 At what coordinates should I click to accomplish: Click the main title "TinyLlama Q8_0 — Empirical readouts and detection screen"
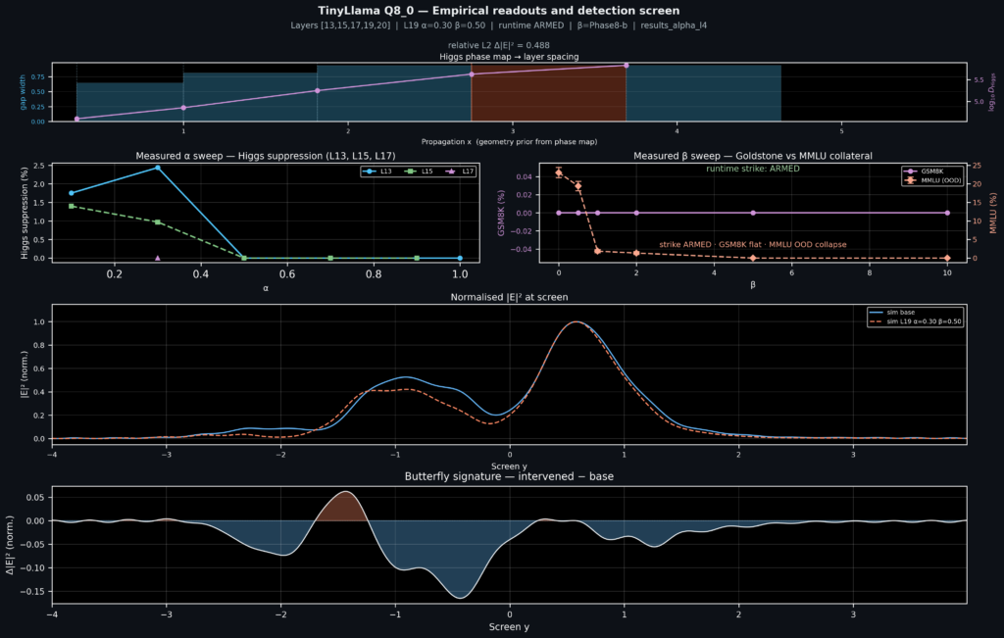click(x=499, y=11)
